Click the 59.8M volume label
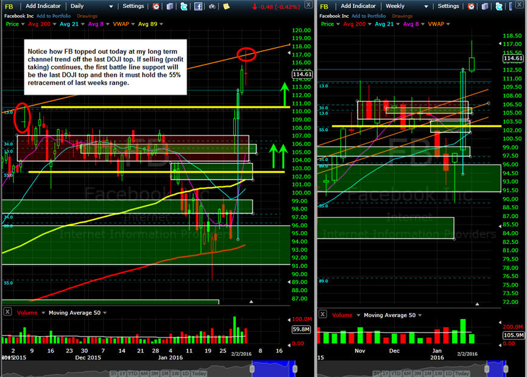 click(x=301, y=329)
